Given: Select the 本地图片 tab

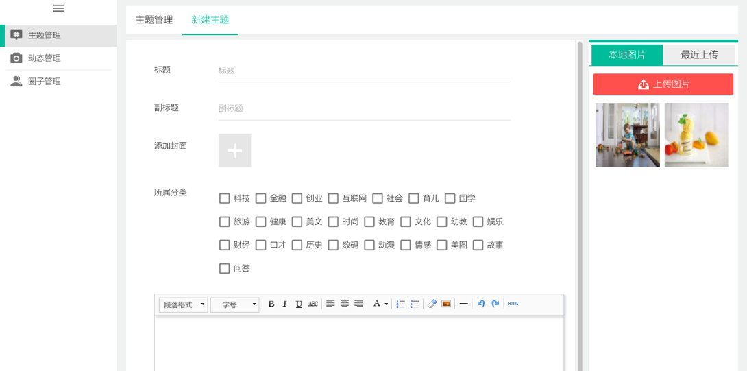Looking at the screenshot, I should click(627, 55).
